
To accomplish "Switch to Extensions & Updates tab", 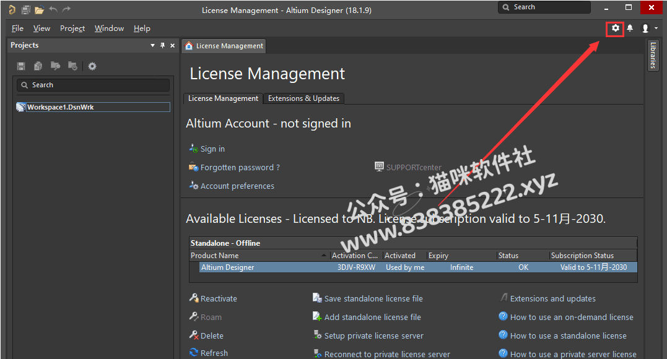I will tap(303, 98).
